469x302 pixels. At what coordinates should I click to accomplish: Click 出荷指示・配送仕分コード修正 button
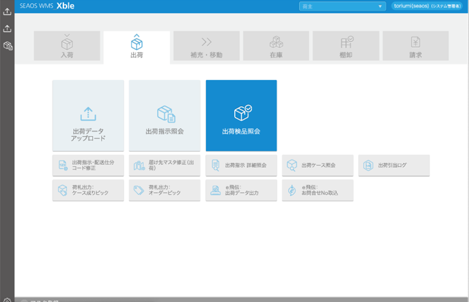coord(88,165)
